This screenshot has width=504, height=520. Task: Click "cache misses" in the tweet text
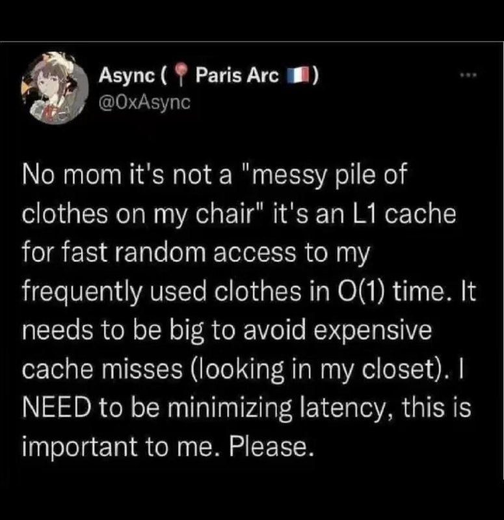[x=103, y=369]
